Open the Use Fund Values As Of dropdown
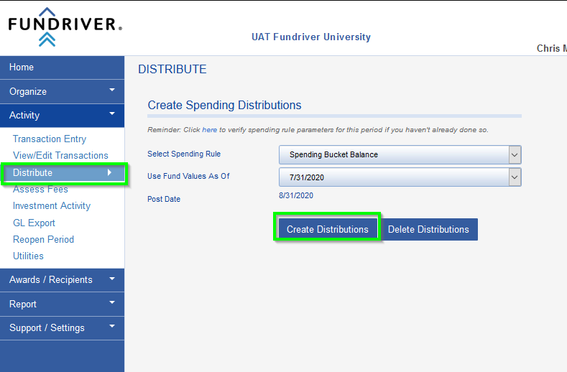This screenshot has height=372, width=567. pyautogui.click(x=400, y=177)
